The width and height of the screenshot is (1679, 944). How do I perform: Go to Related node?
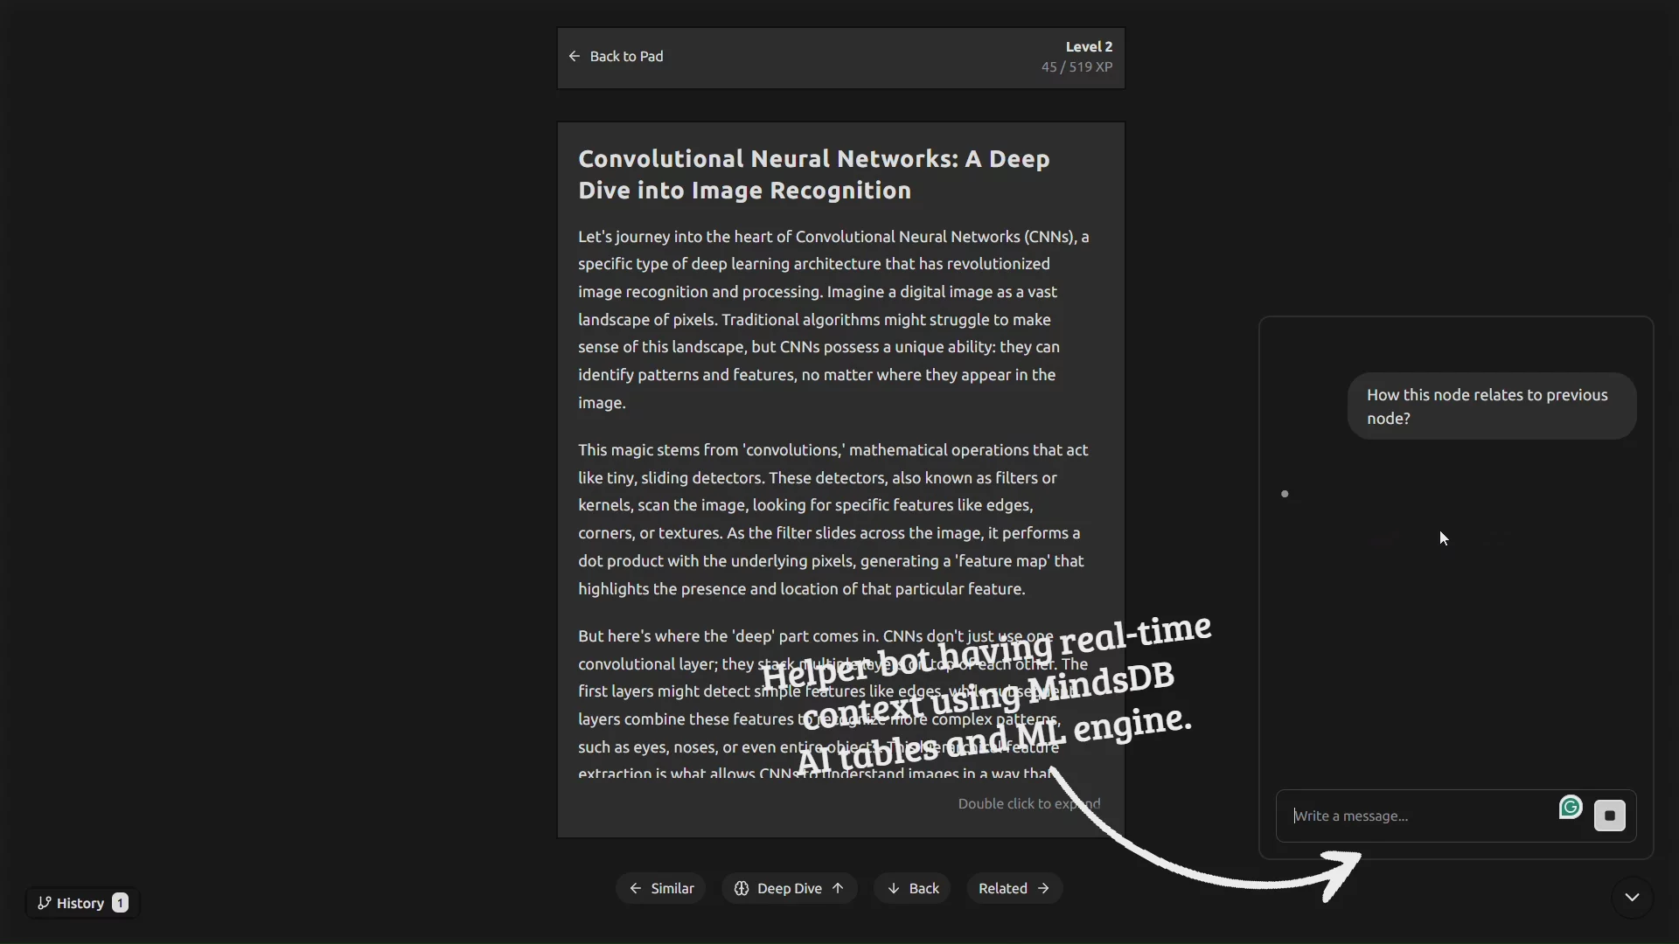(1014, 888)
